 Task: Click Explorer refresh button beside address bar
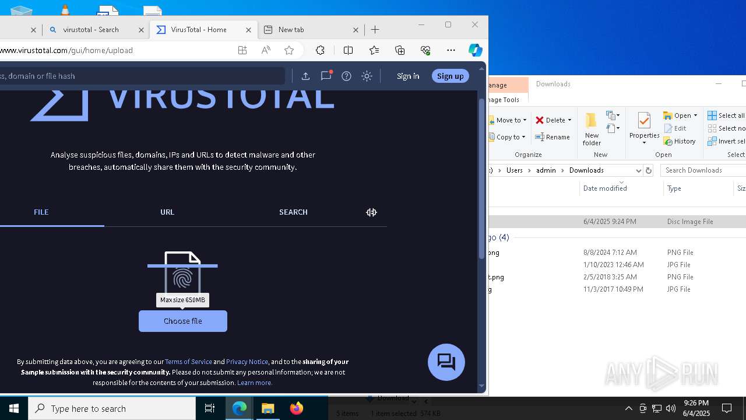coord(648,170)
